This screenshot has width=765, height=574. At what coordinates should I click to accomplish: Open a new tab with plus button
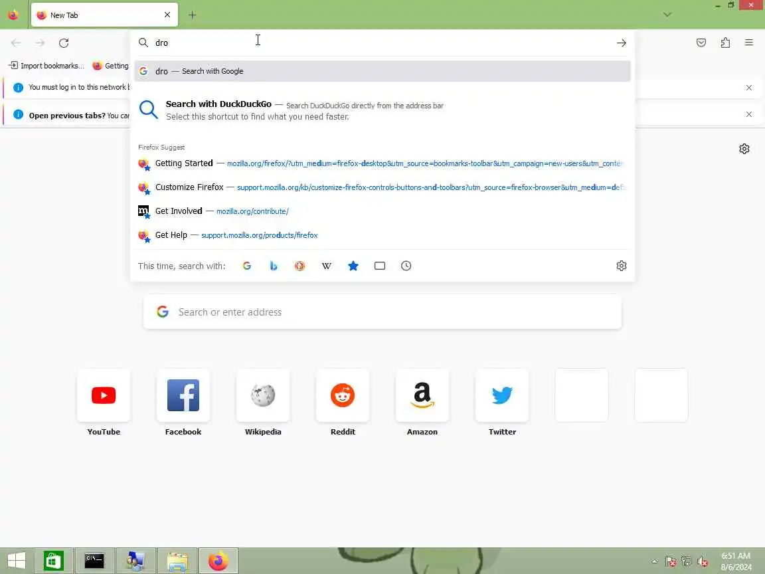coord(192,15)
